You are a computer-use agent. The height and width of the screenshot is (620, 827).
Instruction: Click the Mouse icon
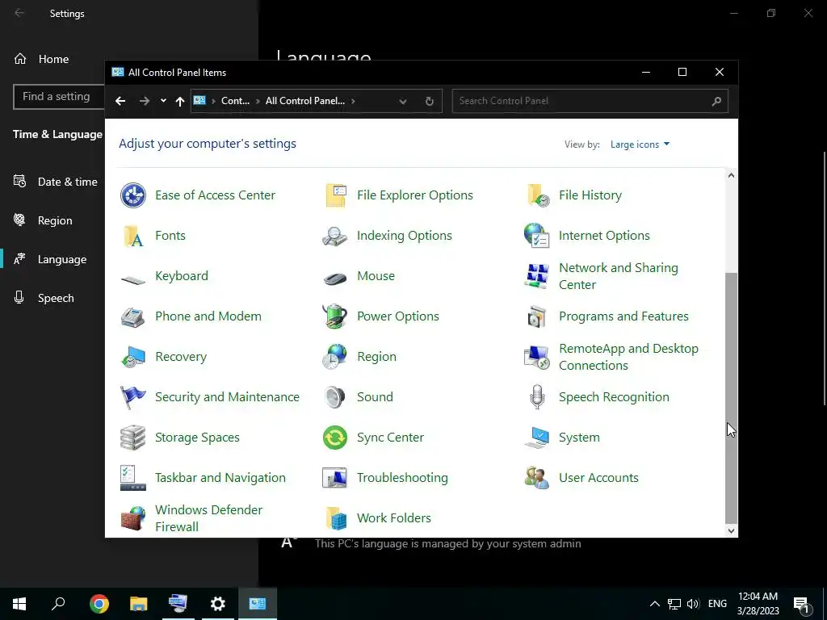tap(335, 278)
